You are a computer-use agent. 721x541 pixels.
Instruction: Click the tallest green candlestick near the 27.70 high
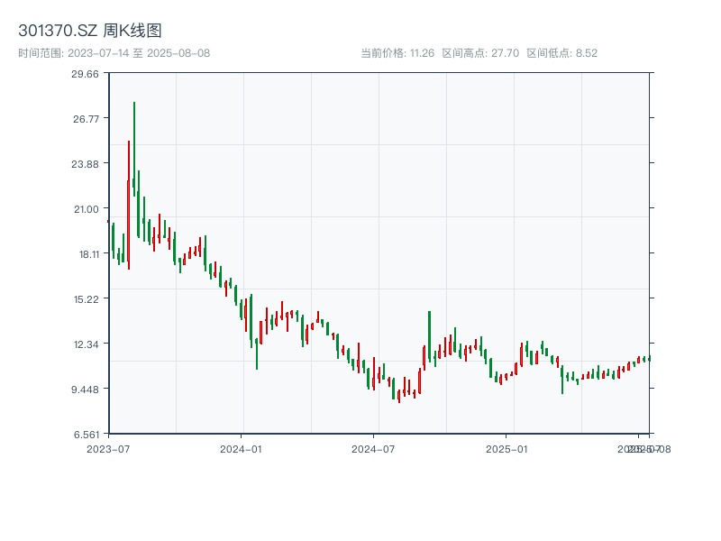tap(133, 149)
